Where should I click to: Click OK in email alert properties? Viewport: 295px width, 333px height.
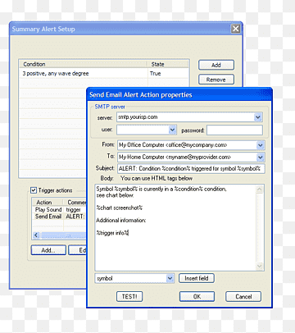197,296
